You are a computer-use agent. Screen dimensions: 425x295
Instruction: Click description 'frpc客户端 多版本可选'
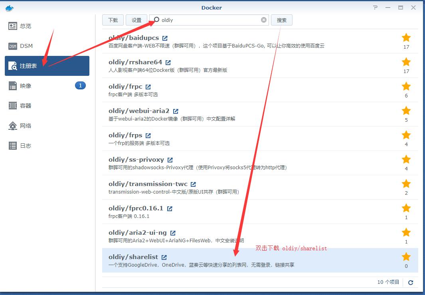point(133,95)
